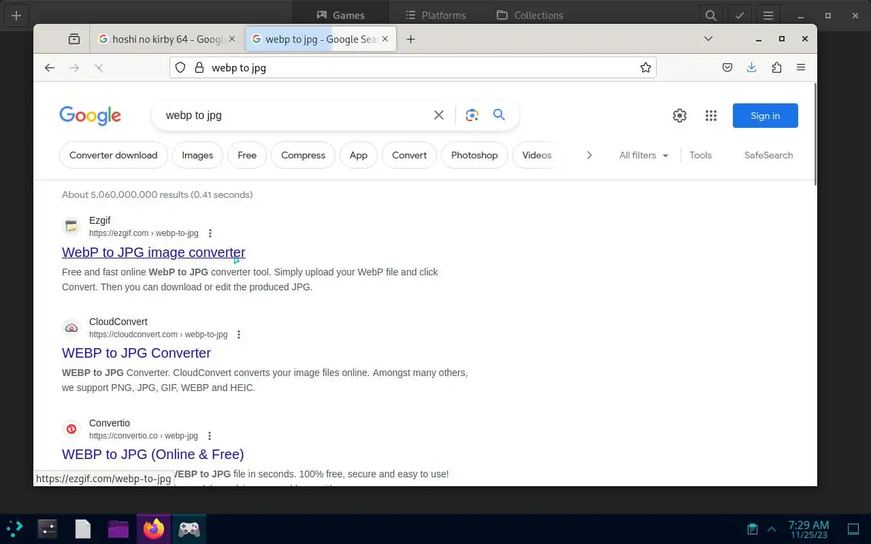Open the Ezgif result options menu
This screenshot has height=544, width=871.
[x=210, y=233]
